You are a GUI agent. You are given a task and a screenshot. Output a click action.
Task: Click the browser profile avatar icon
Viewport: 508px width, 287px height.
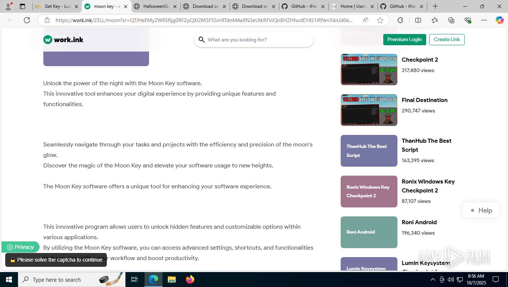coord(8,6)
